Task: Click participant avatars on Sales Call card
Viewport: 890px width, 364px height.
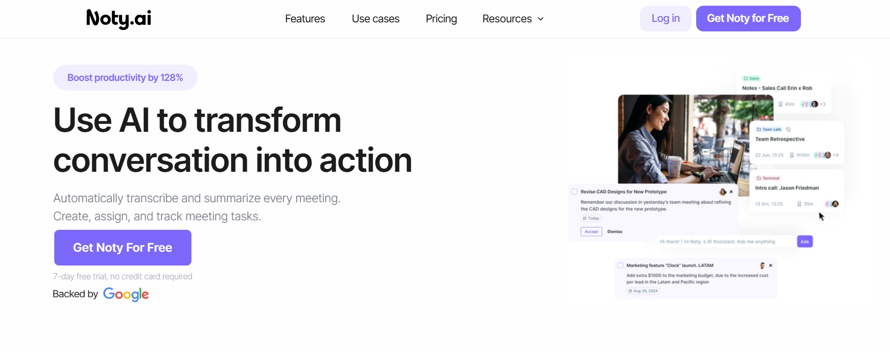Action: pos(810,104)
